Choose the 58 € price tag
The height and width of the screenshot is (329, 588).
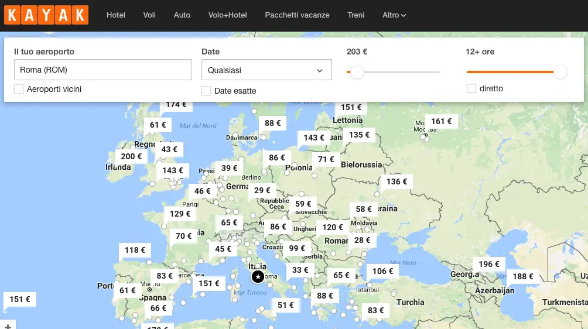pos(364,209)
